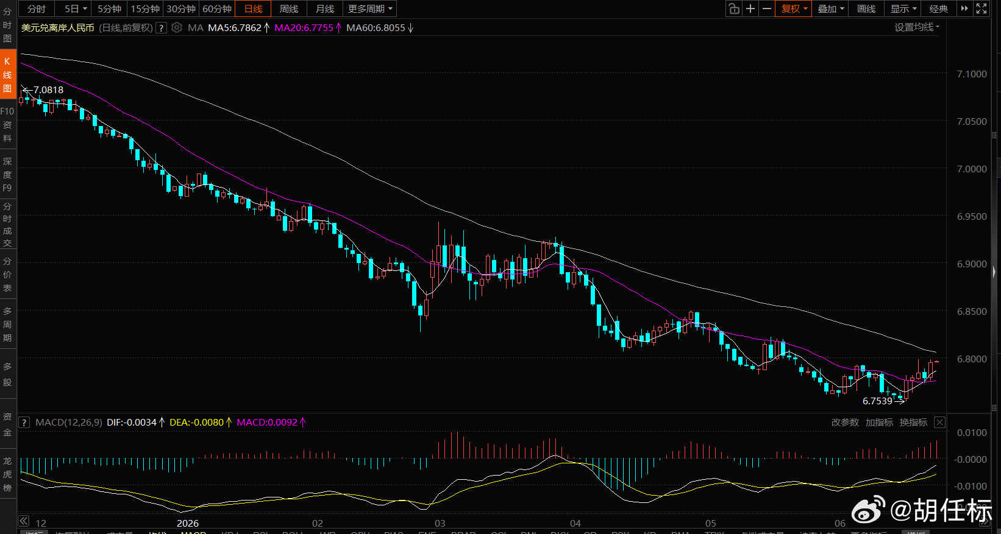Switch to 30分钟 period tab
This screenshot has width=1001, height=534.
coord(181,9)
